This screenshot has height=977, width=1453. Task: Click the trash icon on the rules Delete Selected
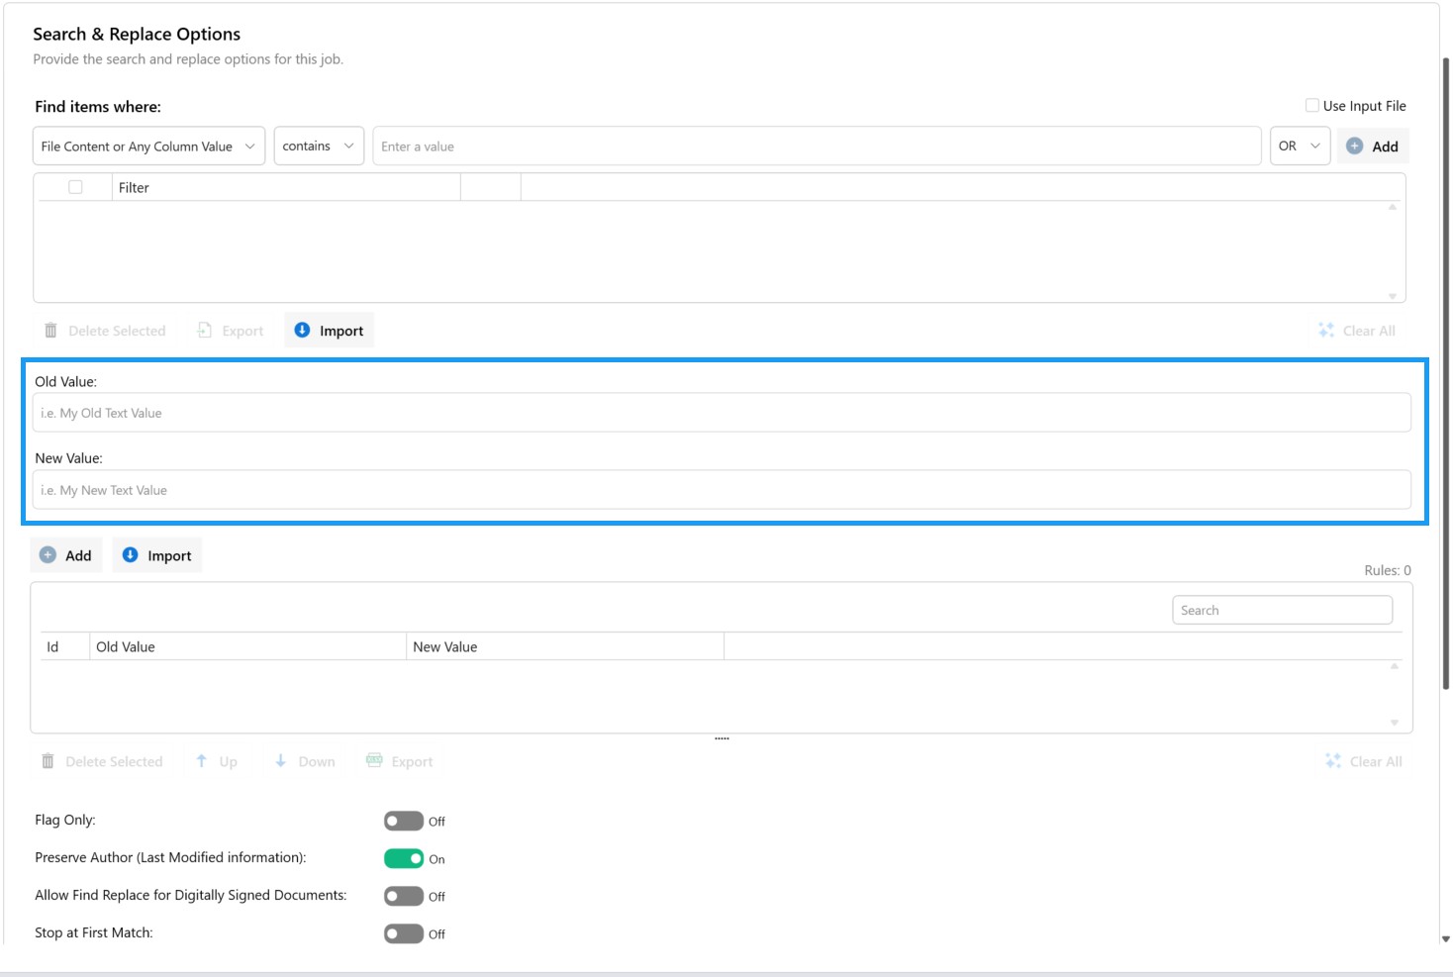tap(48, 761)
